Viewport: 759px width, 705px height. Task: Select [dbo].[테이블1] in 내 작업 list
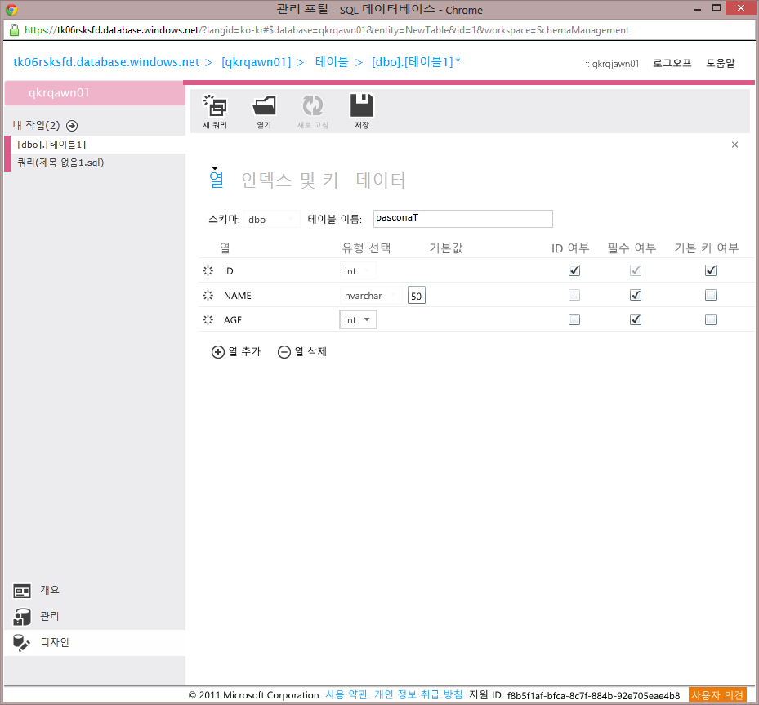click(x=95, y=145)
